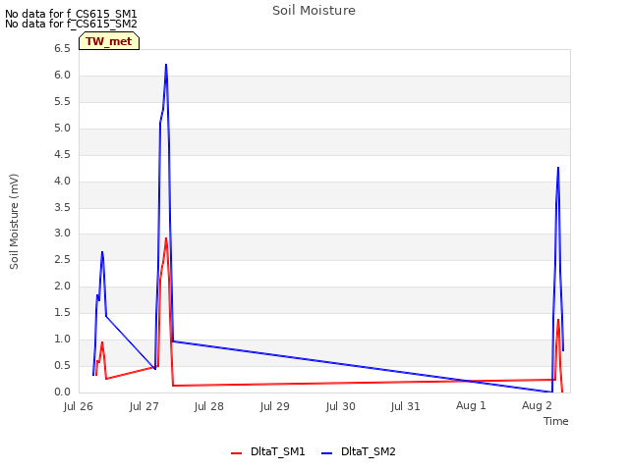
Task: Click the Jul 31 x-axis tick label
Action: click(406, 406)
